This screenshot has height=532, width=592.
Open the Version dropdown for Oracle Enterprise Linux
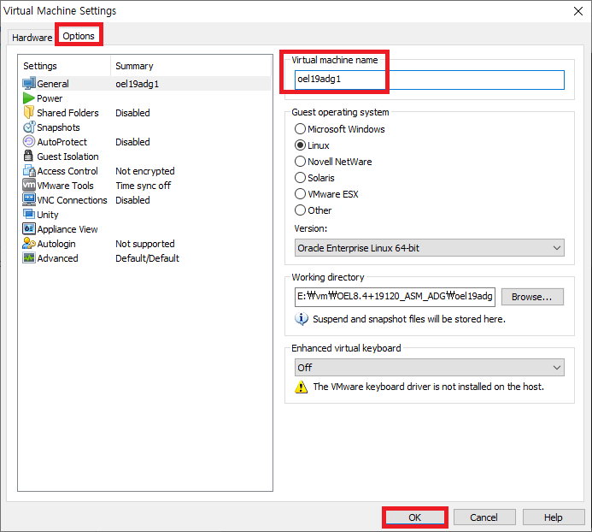[430, 248]
